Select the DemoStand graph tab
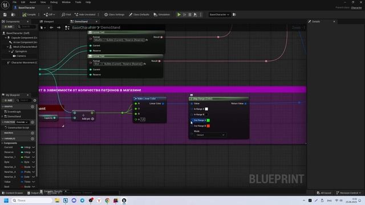This screenshot has height=205, width=365. pos(81,22)
